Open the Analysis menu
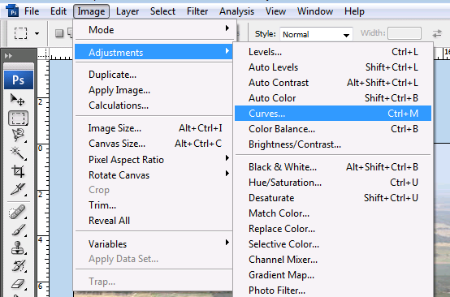 click(236, 11)
